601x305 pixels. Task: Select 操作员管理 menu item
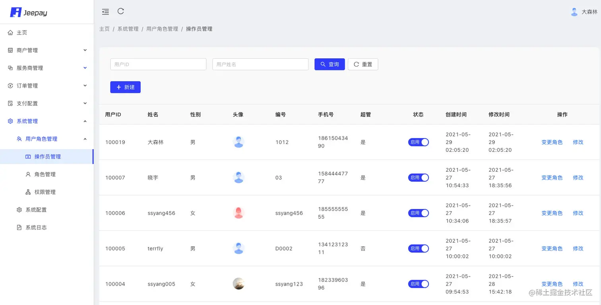[47, 157]
